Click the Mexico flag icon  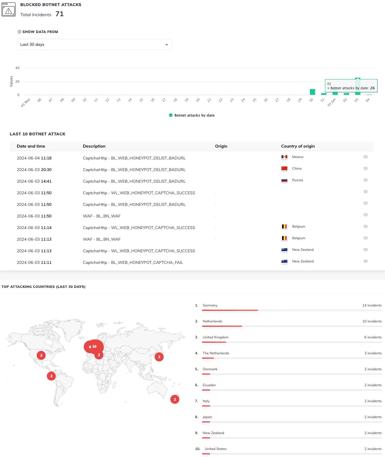click(x=284, y=157)
